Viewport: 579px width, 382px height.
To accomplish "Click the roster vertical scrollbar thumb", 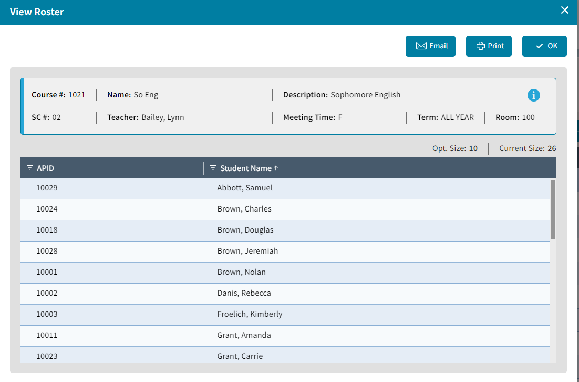I will click(553, 209).
